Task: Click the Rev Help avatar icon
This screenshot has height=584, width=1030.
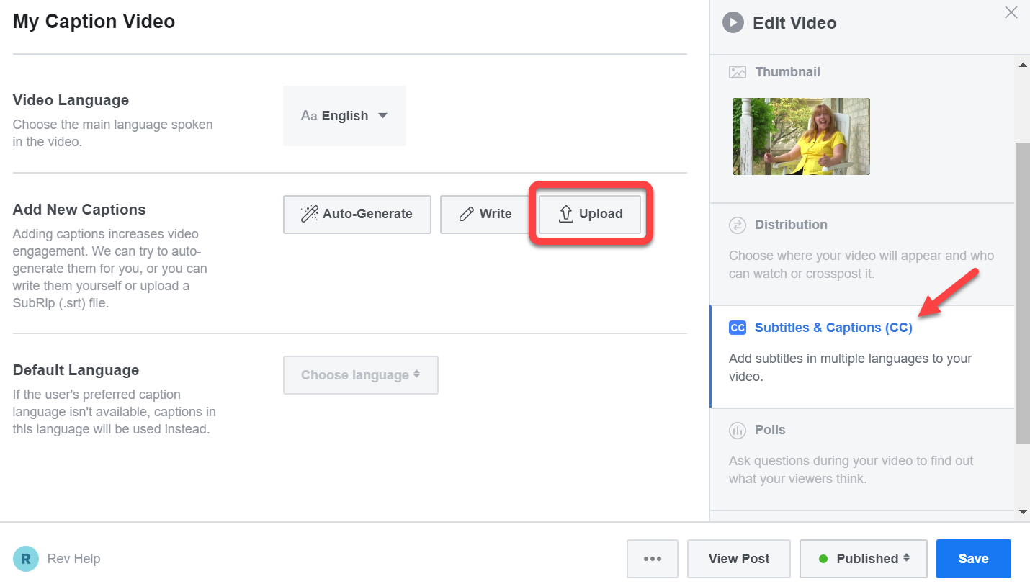Action: (26, 559)
